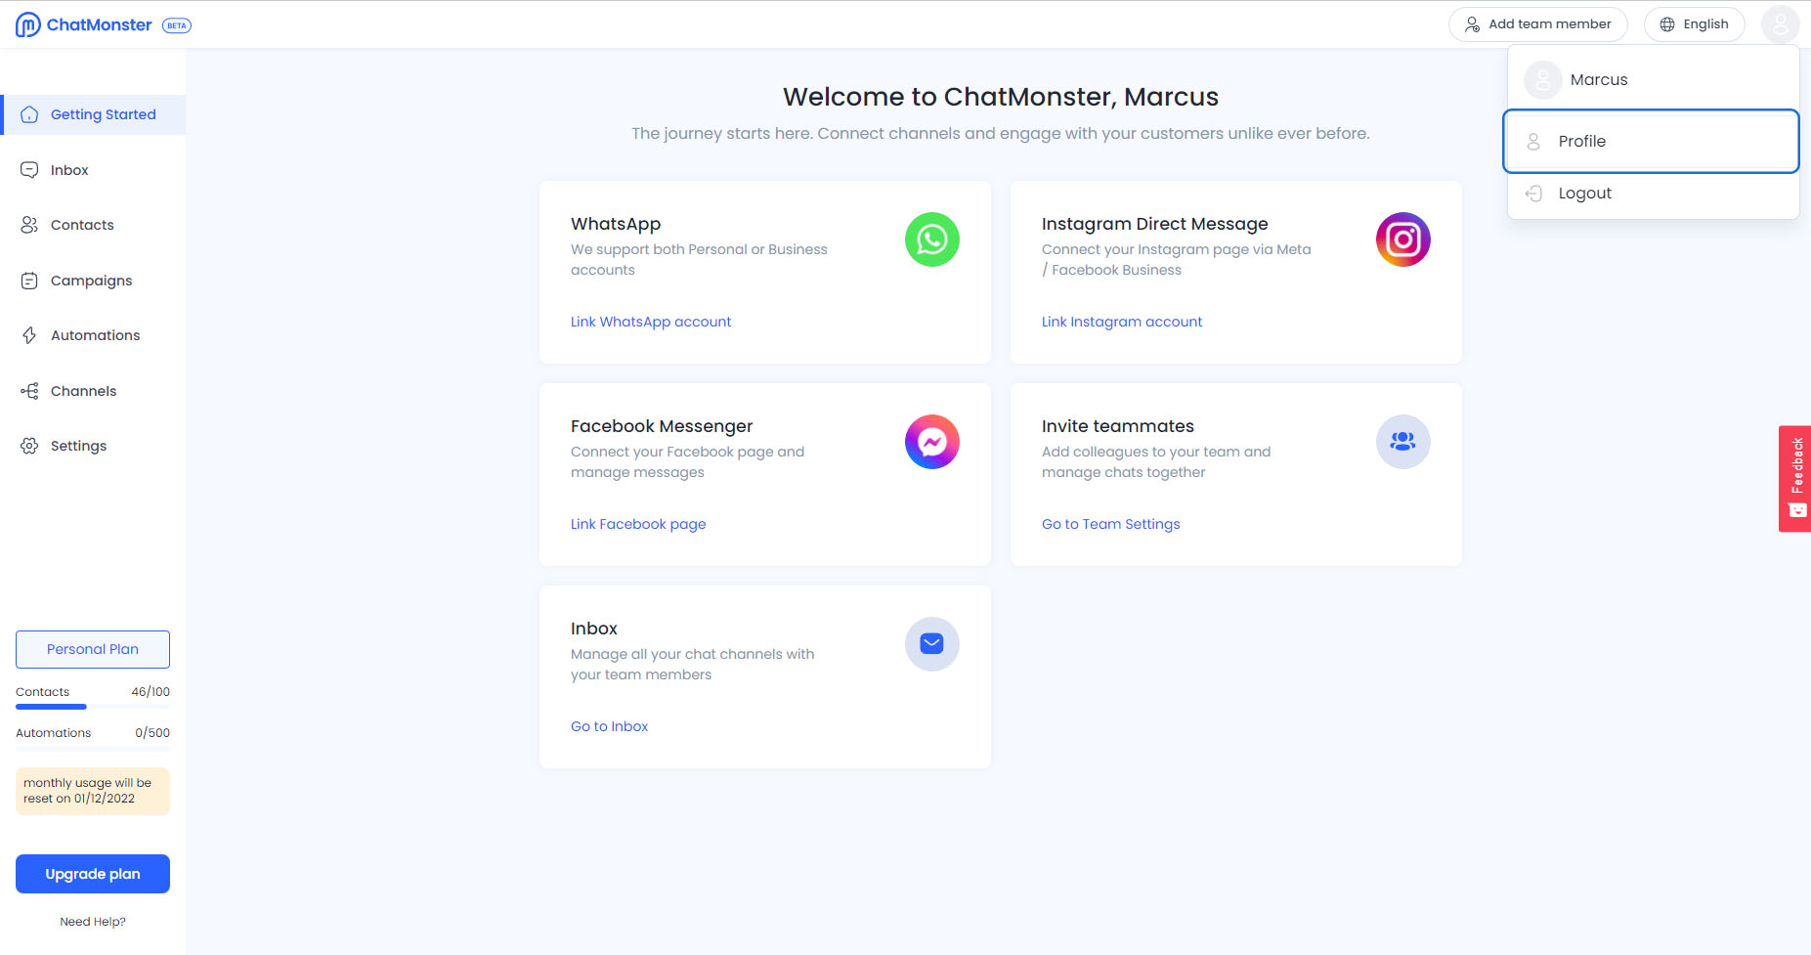Choose Profile from the user menu
This screenshot has width=1811, height=955.
click(x=1652, y=142)
